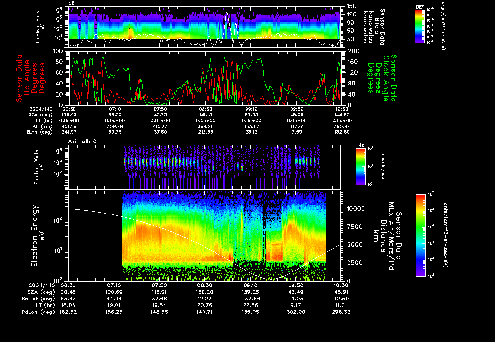495x342 pixels.
Task: Click SZA value 139.25
Action: (250, 292)
